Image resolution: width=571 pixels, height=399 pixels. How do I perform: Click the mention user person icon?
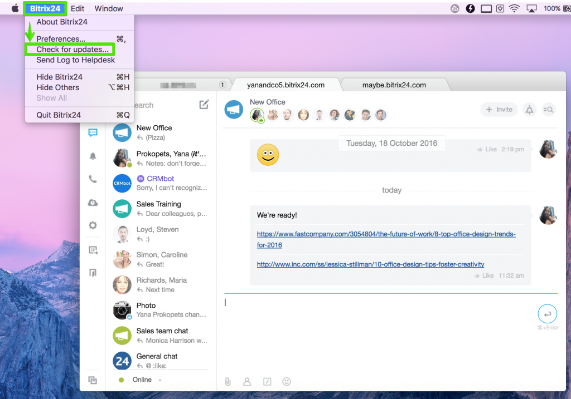click(x=247, y=382)
